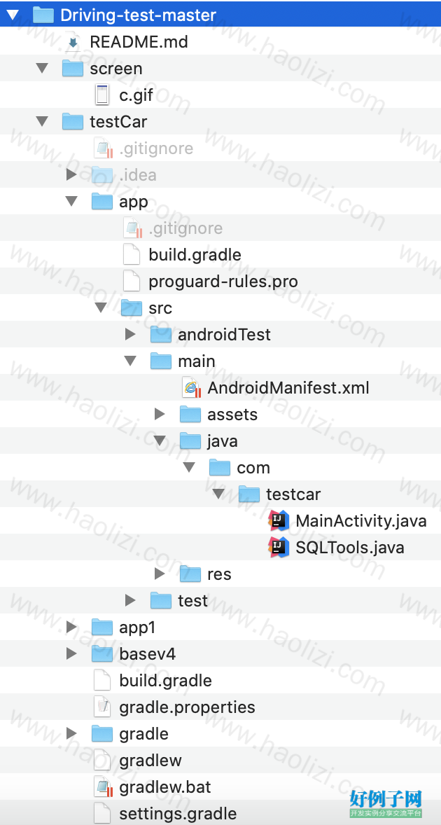Collapse the Driving-test-master root folder
The height and width of the screenshot is (825, 441).
tap(12, 15)
